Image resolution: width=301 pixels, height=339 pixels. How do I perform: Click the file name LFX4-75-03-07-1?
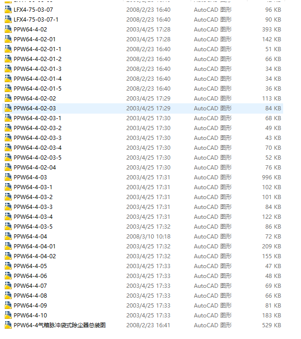(x=36, y=20)
